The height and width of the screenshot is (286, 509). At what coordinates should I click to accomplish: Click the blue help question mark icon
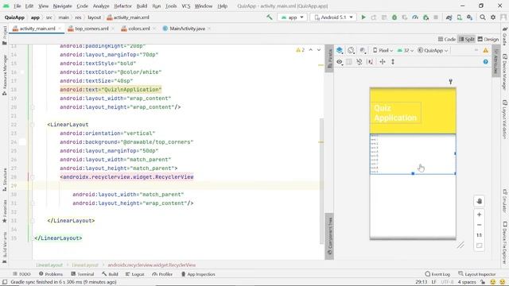[x=486, y=62]
